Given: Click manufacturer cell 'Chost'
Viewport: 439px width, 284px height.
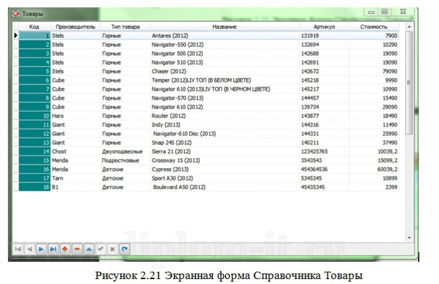Looking at the screenshot, I should point(76,151).
